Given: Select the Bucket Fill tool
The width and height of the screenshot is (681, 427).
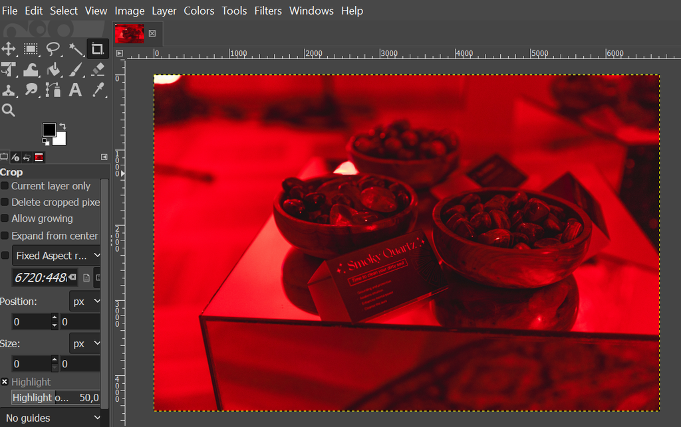Looking at the screenshot, I should point(53,70).
